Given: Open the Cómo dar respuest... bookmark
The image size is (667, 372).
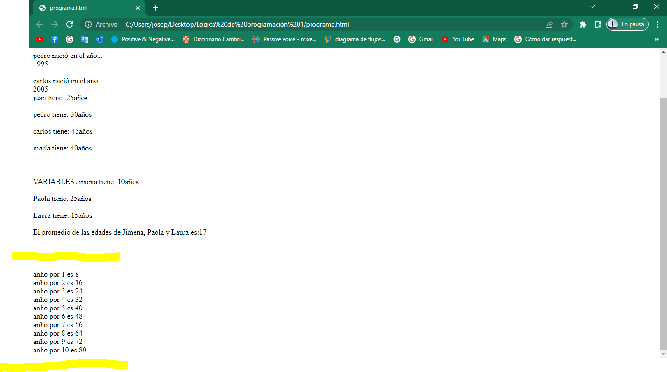Looking at the screenshot, I should 545,39.
